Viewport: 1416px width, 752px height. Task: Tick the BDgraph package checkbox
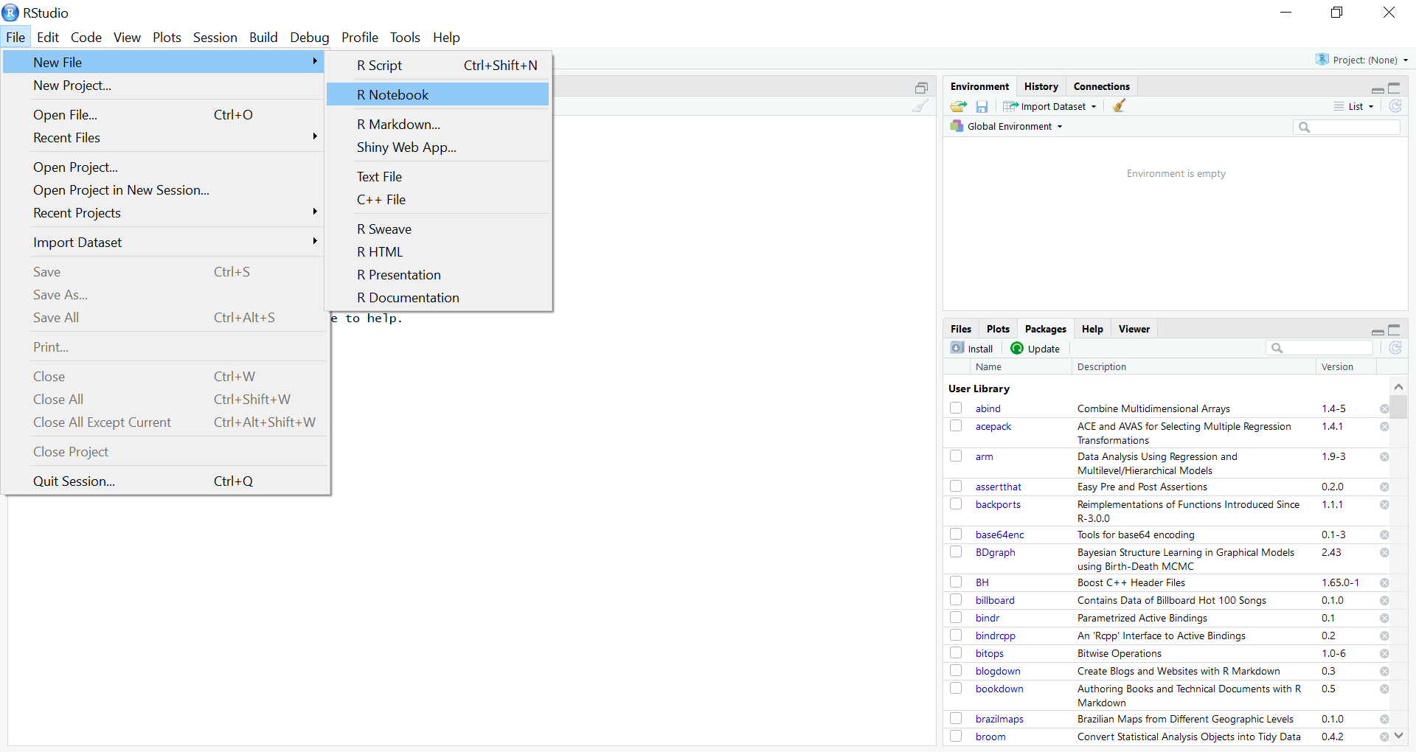click(x=956, y=552)
